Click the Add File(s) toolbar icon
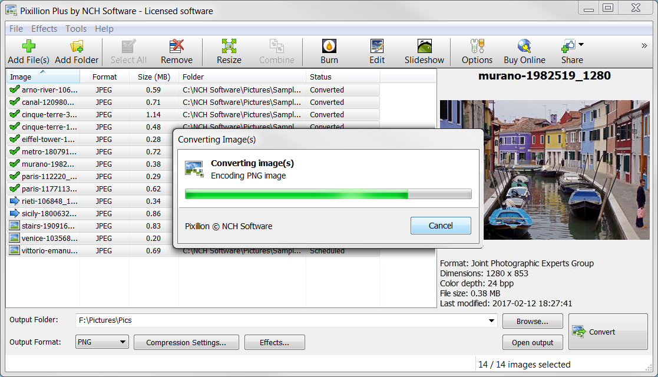Screen dimensions: 658x377 coord(28,46)
